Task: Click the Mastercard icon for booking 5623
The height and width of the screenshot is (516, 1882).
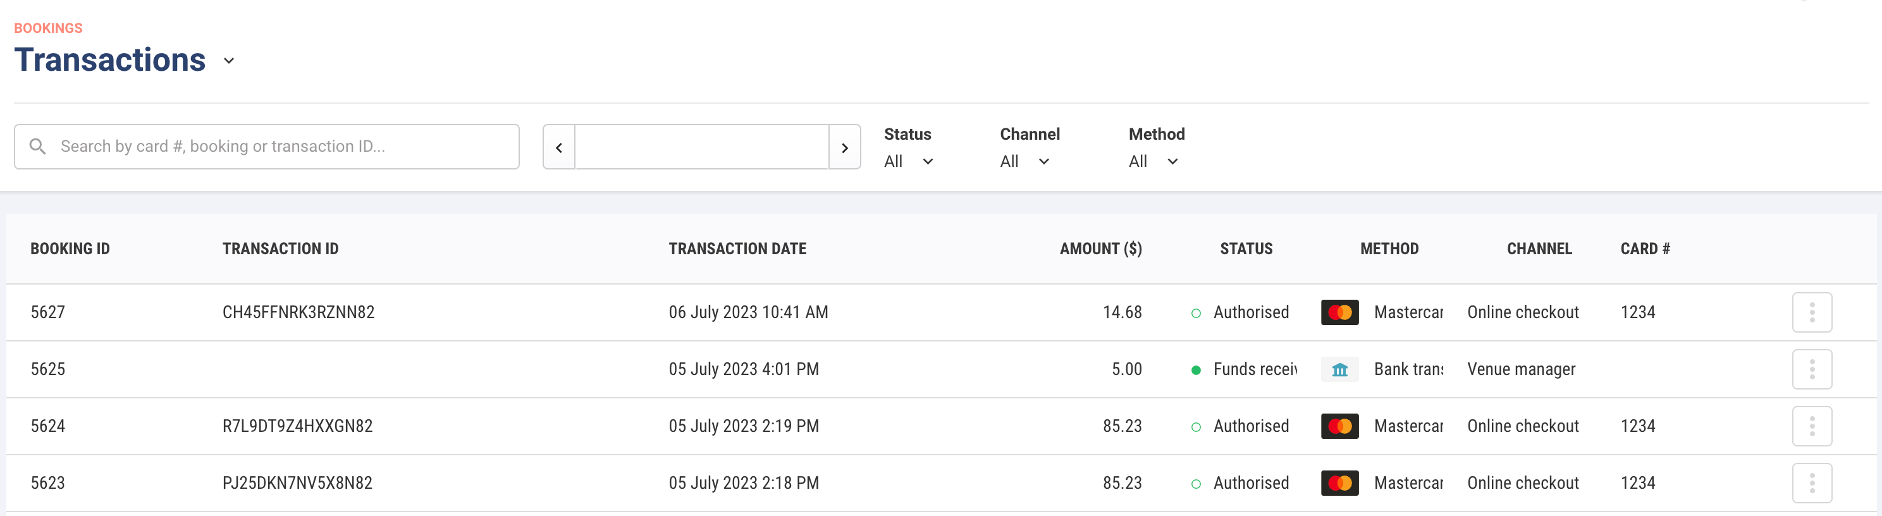Action: 1340,483
